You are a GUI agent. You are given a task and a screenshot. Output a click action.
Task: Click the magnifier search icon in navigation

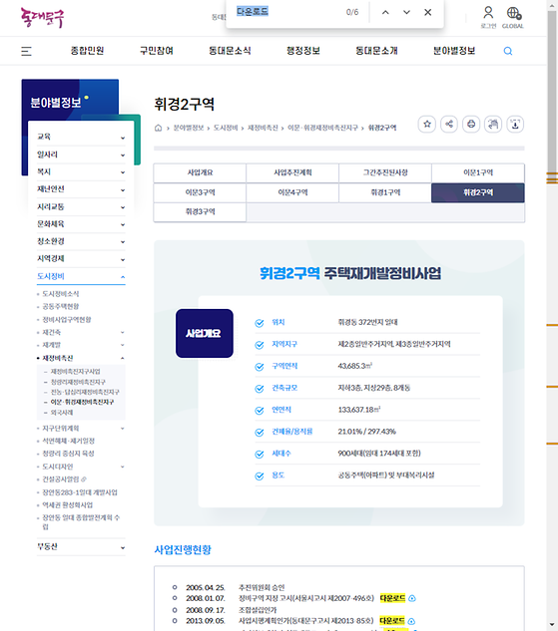(x=508, y=51)
